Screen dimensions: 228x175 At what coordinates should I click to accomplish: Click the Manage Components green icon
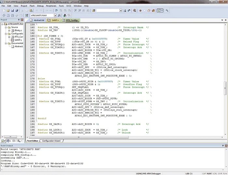pos(65,15)
